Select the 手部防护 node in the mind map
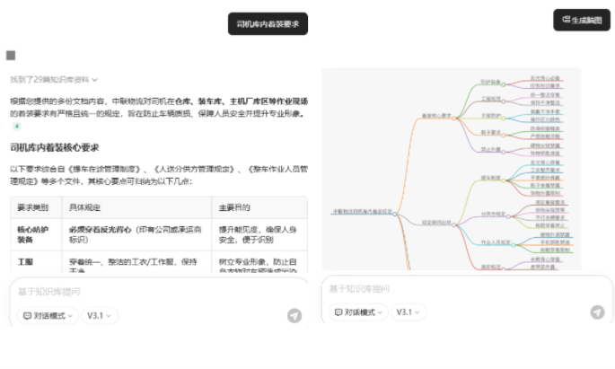The image size is (615, 369). [490, 115]
